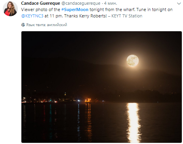Click the Candace Guereque display name
Screen dimensions: 183x144
[x=40, y=3]
